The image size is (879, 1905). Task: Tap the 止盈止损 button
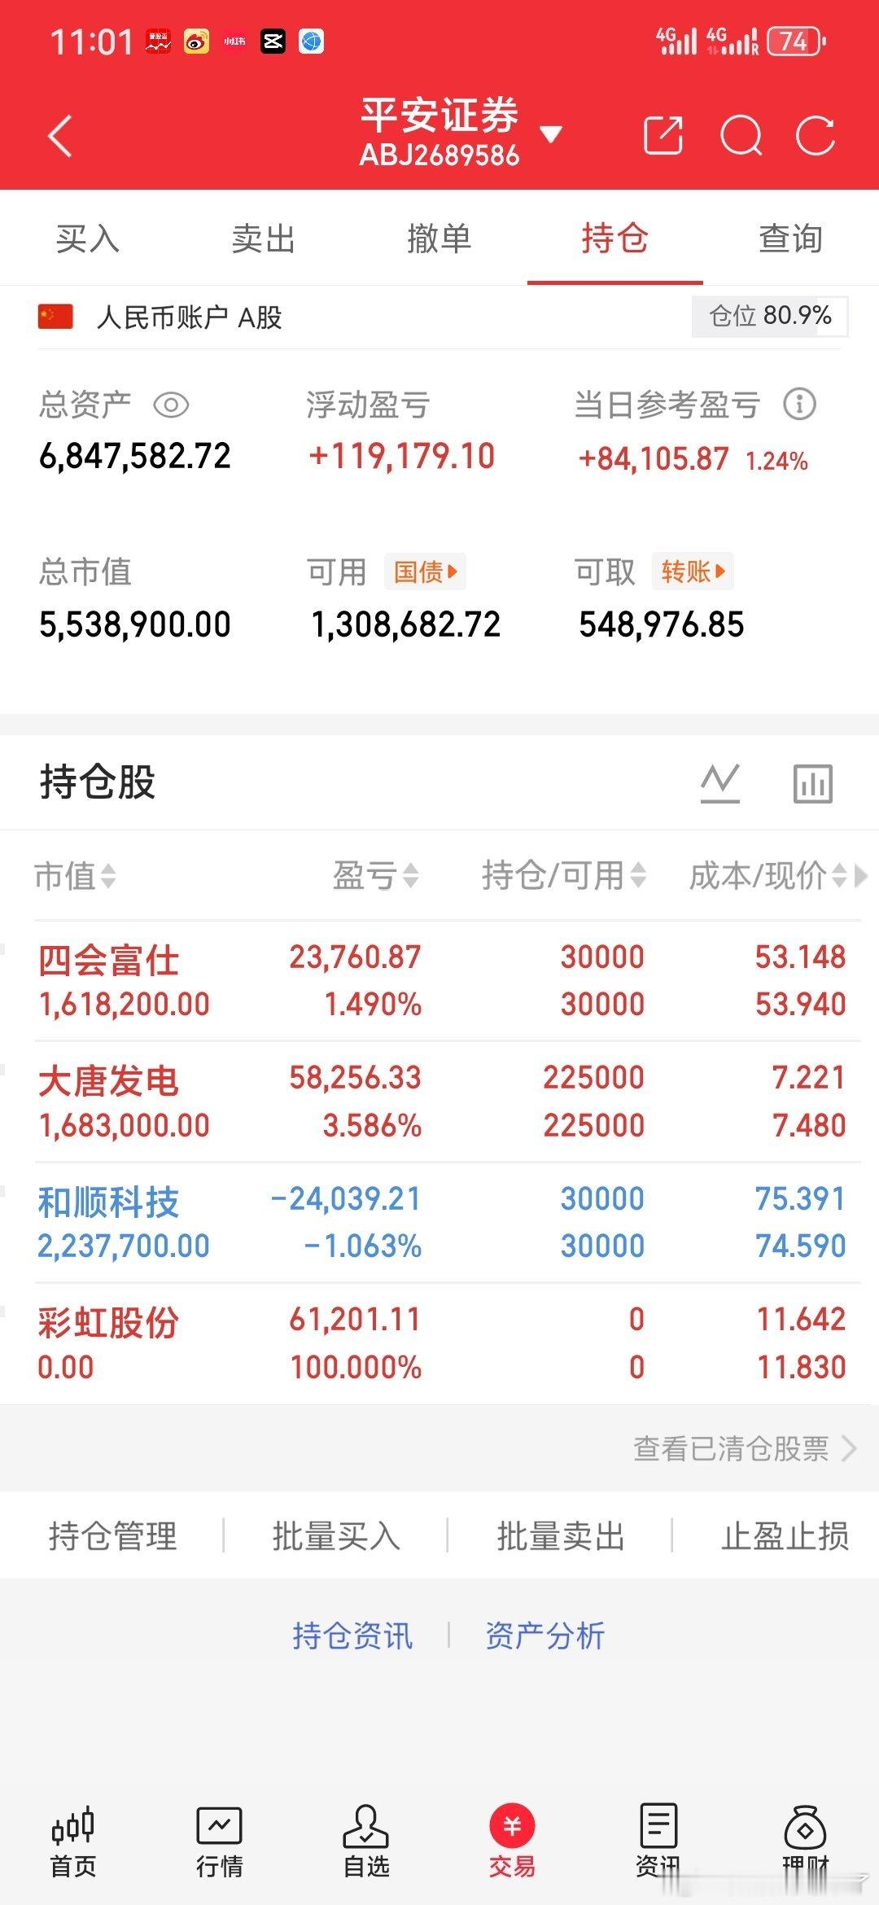pos(785,1536)
